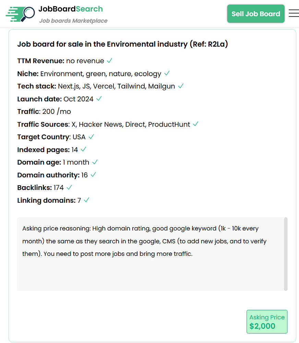The width and height of the screenshot is (299, 343).
Task: Click verified checkmark beside Niche
Action: coord(167,73)
